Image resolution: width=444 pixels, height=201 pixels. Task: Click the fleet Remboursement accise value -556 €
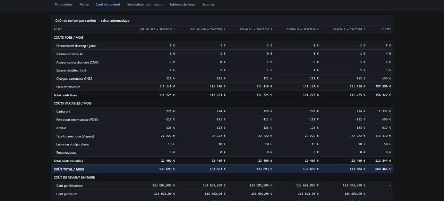386,120
